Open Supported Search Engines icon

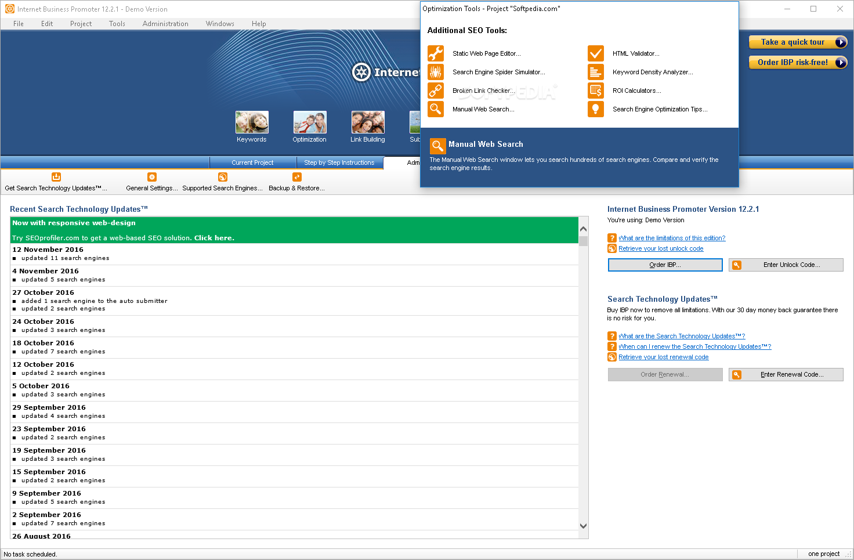pyautogui.click(x=223, y=177)
